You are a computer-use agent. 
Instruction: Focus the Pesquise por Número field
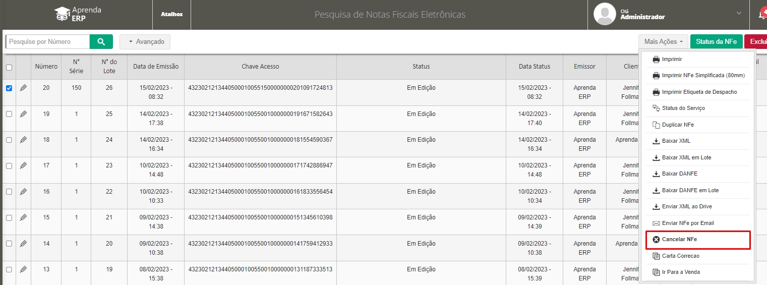coord(48,42)
